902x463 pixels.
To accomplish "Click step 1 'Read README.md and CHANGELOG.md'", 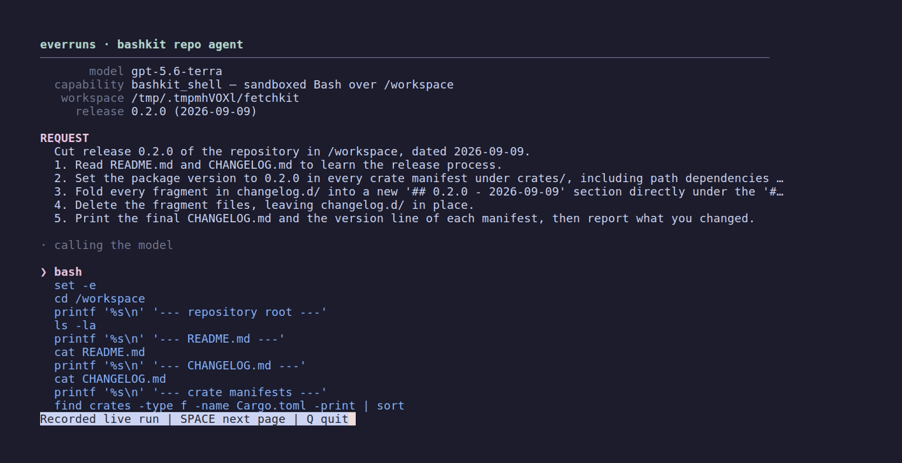I will [278, 165].
